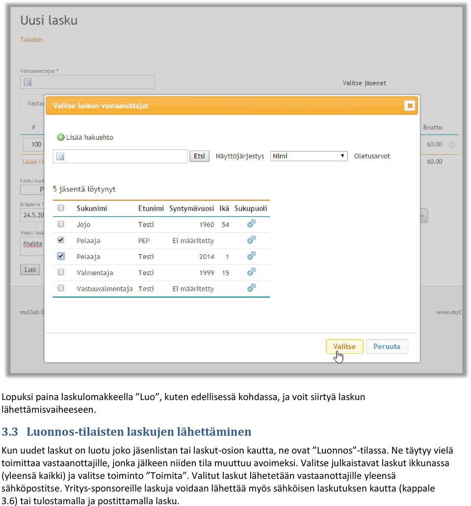Click into the dialog search input field
The height and width of the screenshot is (506, 471).
120,157
